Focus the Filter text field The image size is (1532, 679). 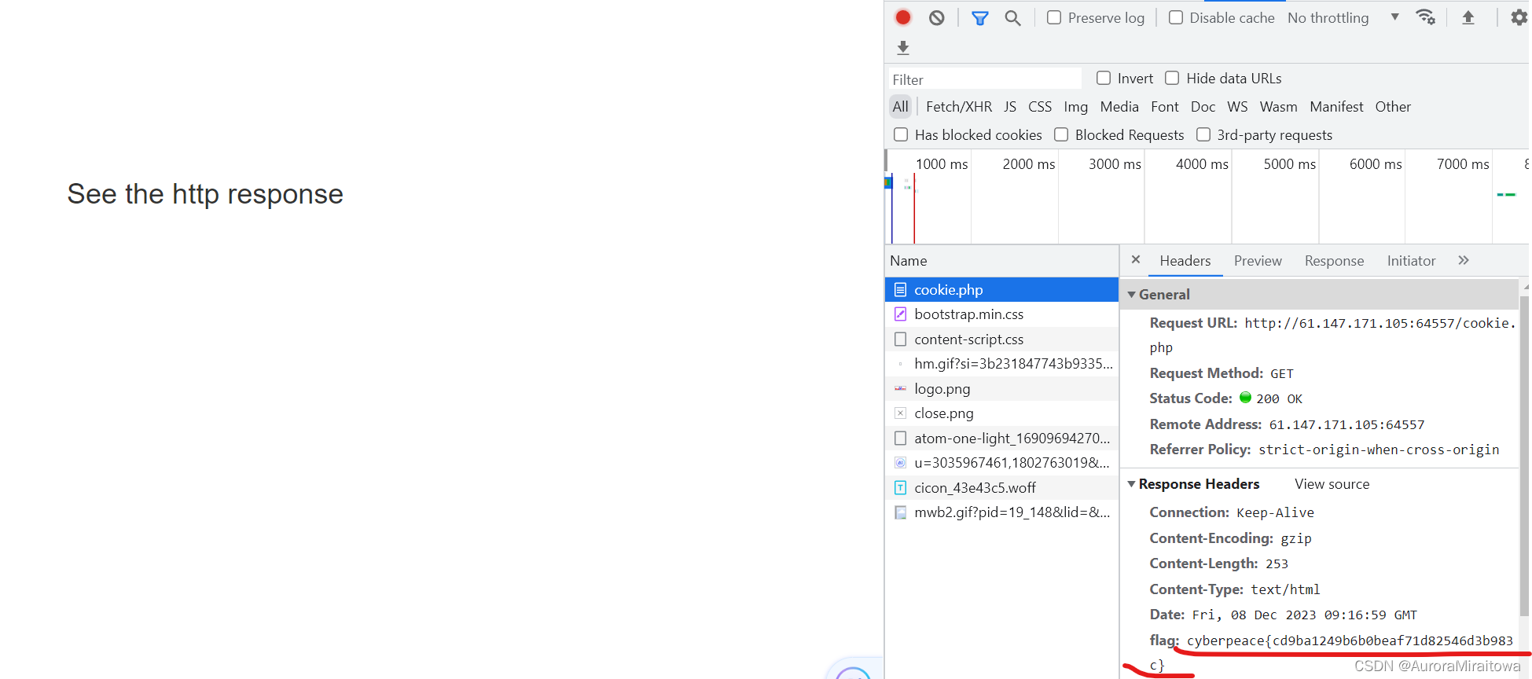click(x=986, y=79)
